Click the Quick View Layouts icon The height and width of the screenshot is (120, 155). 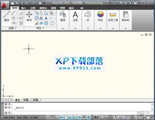tap(102, 117)
